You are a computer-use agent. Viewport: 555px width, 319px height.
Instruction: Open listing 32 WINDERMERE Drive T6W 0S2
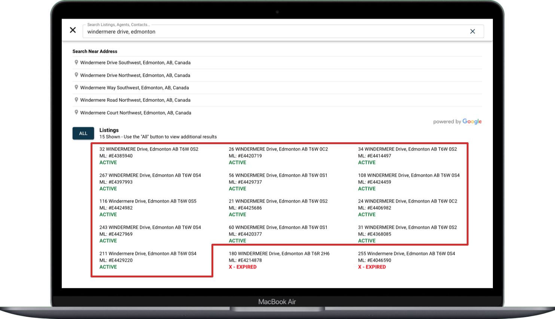149,149
